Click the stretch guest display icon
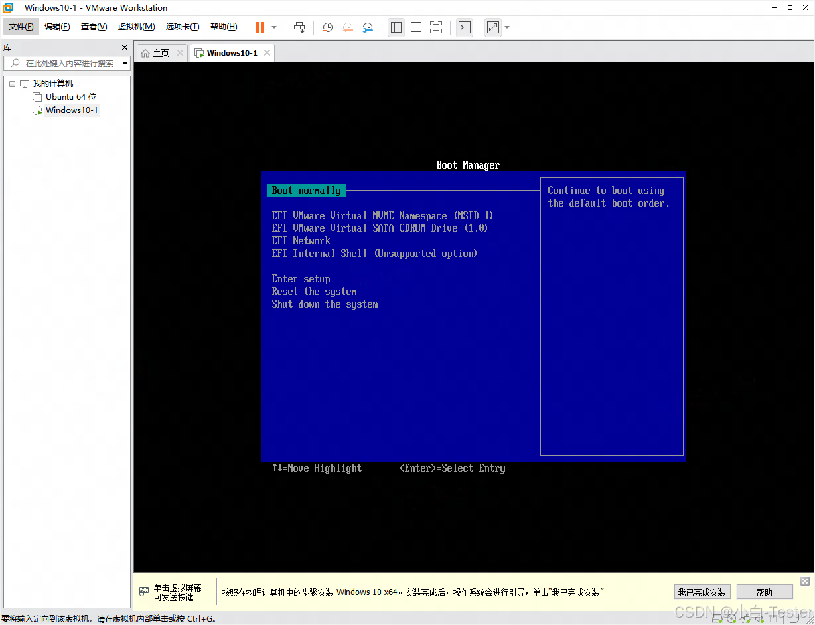 pyautogui.click(x=492, y=27)
